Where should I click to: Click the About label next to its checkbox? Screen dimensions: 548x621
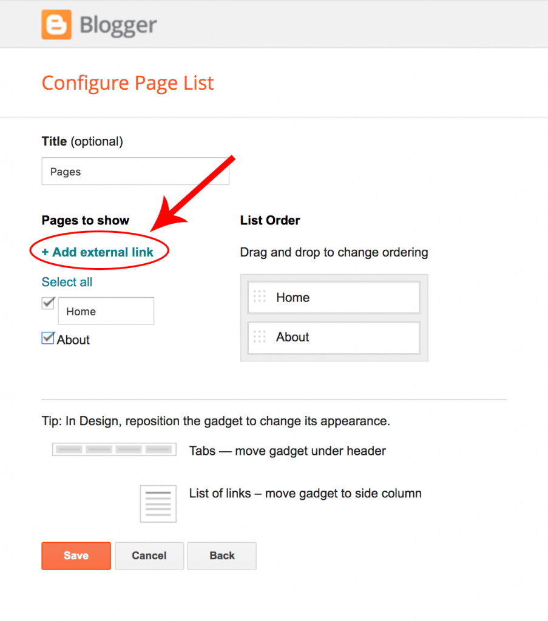[73, 340]
